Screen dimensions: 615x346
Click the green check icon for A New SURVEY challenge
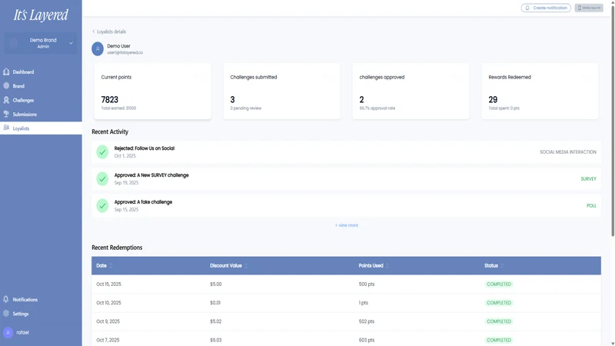102,179
